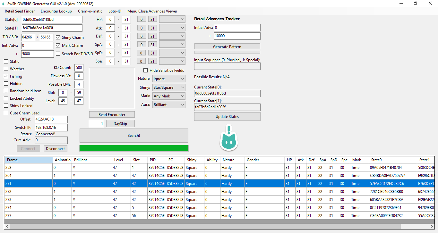Open Cram-o-matic menu

tap(90, 11)
